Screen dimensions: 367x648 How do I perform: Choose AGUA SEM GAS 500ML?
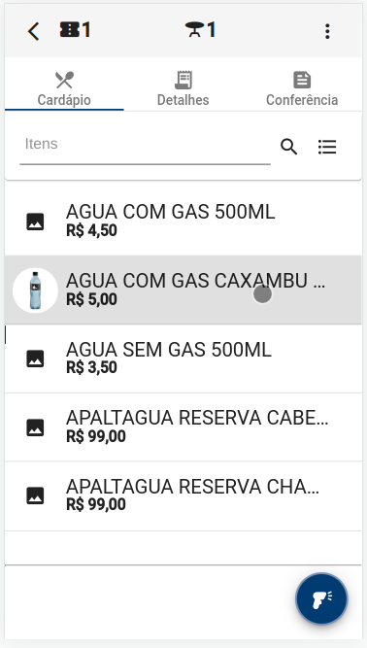click(x=183, y=358)
